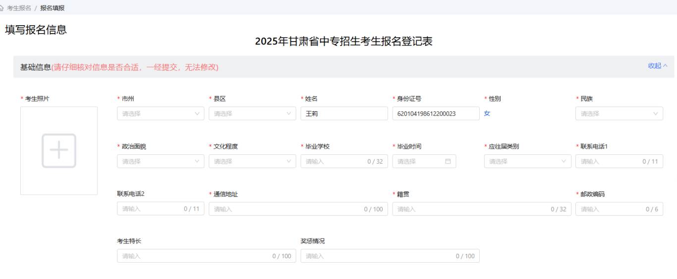Select the 政治面貌 dropdown
677x279 pixels.
point(160,161)
